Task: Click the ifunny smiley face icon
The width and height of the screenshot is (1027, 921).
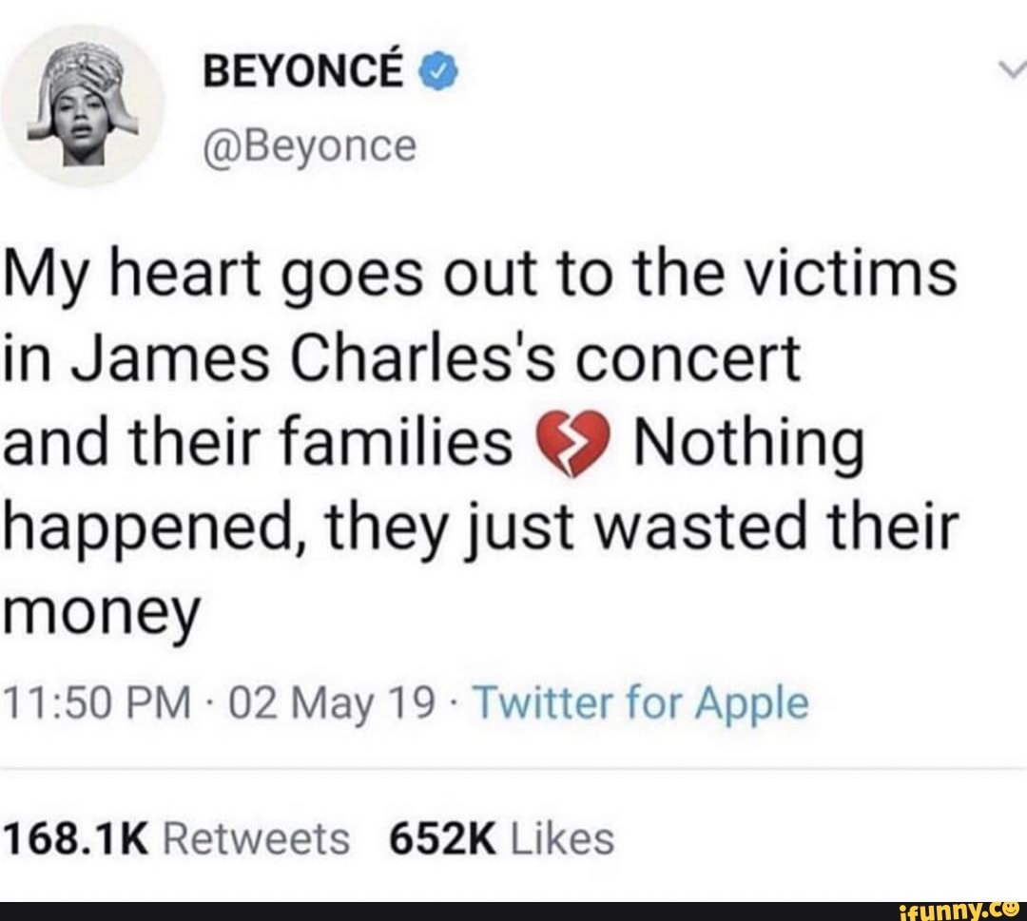Action: click(1011, 908)
